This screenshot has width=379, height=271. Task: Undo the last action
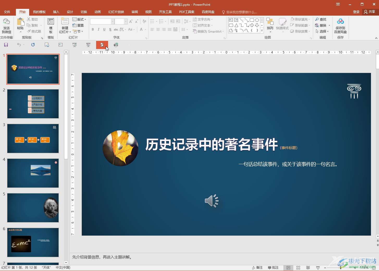click(19, 45)
